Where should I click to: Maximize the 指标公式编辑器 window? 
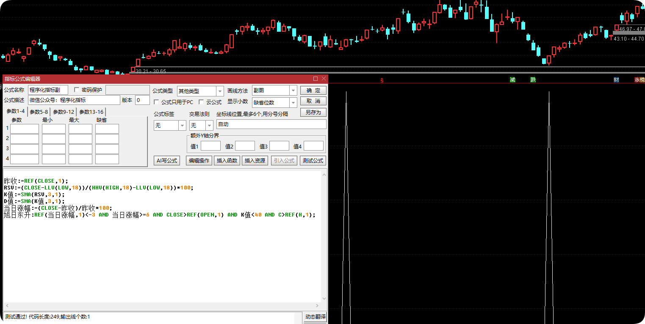coord(316,79)
